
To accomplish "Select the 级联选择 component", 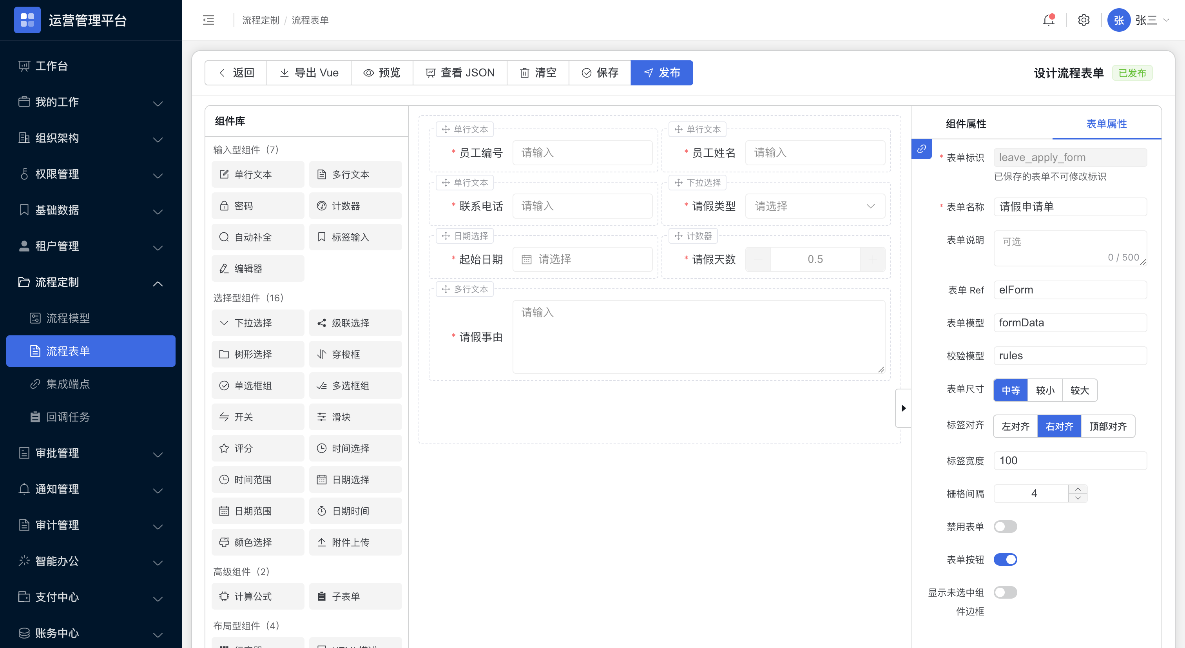I will point(355,323).
